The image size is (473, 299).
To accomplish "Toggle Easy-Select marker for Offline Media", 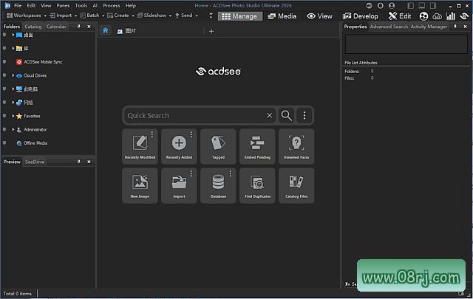I will tap(4, 143).
